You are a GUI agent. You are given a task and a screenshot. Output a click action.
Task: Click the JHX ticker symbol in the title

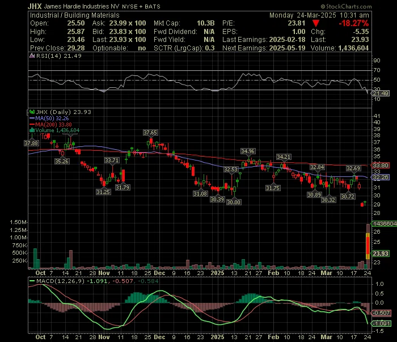(35, 6)
